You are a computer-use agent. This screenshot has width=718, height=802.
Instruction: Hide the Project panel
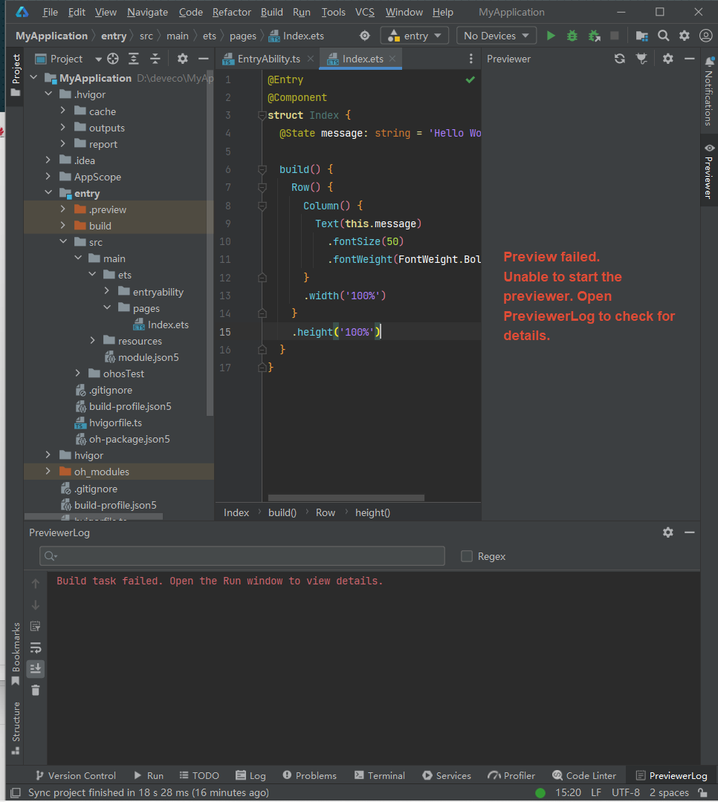[x=204, y=59]
